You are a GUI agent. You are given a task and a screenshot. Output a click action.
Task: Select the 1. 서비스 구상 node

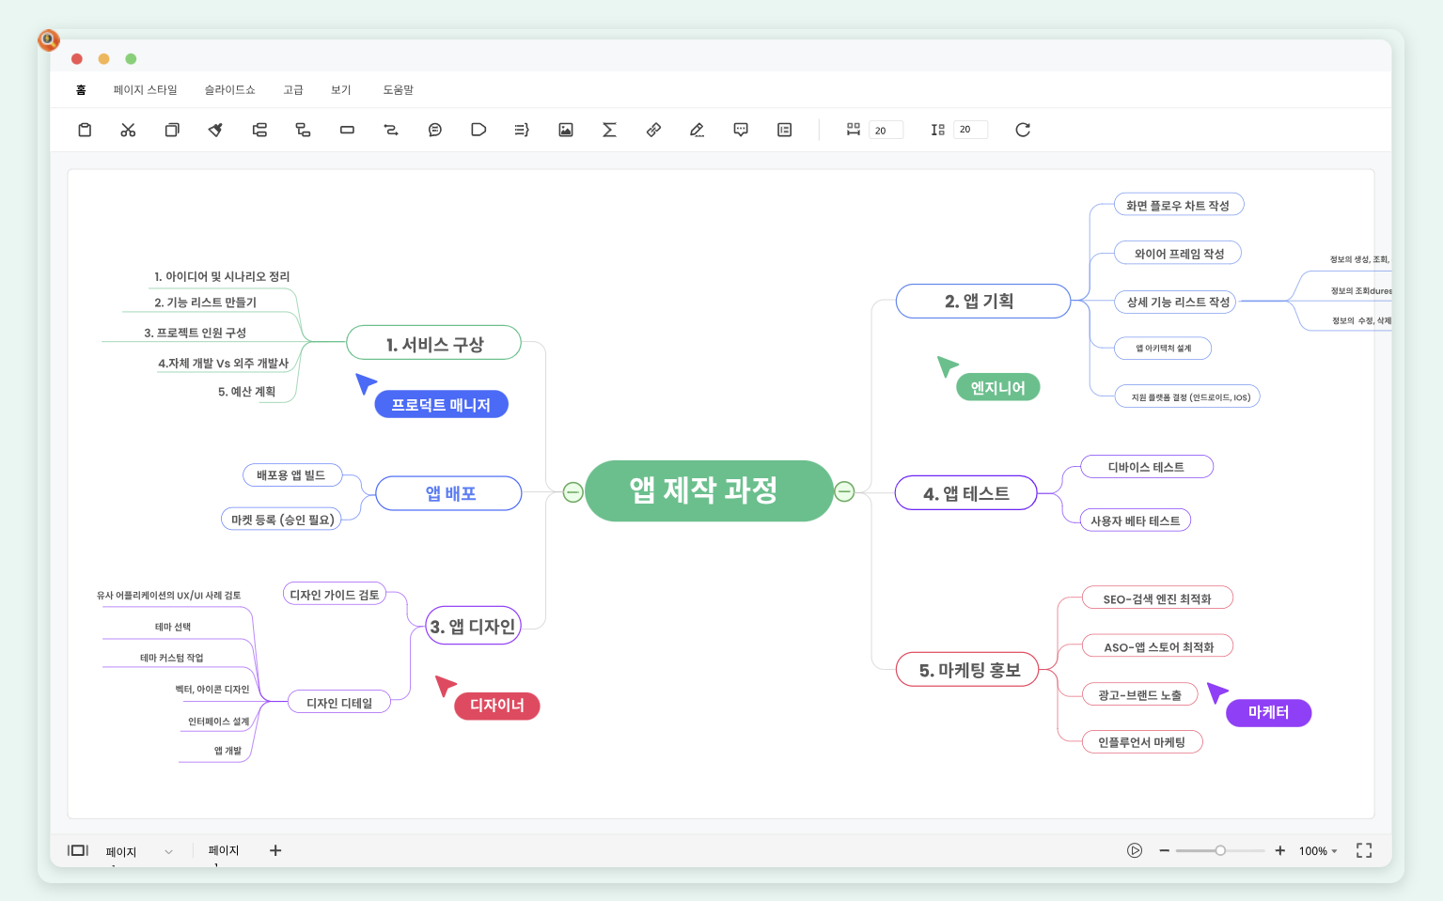tap(434, 343)
